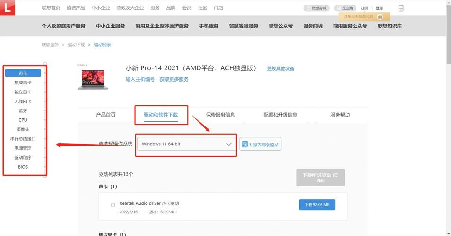
Task: Select 电源管理 in the sidebar
Action: [23, 148]
